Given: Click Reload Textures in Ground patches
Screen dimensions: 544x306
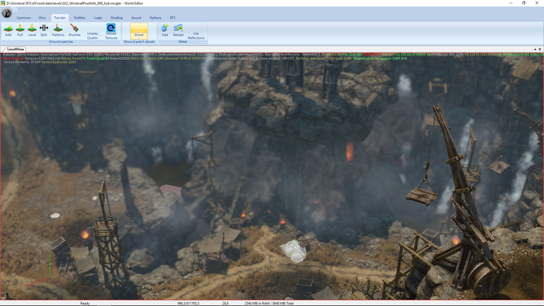Looking at the screenshot, I should pos(111,31).
